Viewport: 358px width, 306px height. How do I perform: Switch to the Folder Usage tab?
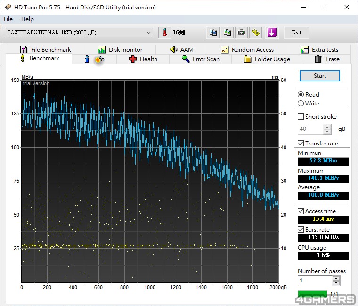click(x=267, y=59)
